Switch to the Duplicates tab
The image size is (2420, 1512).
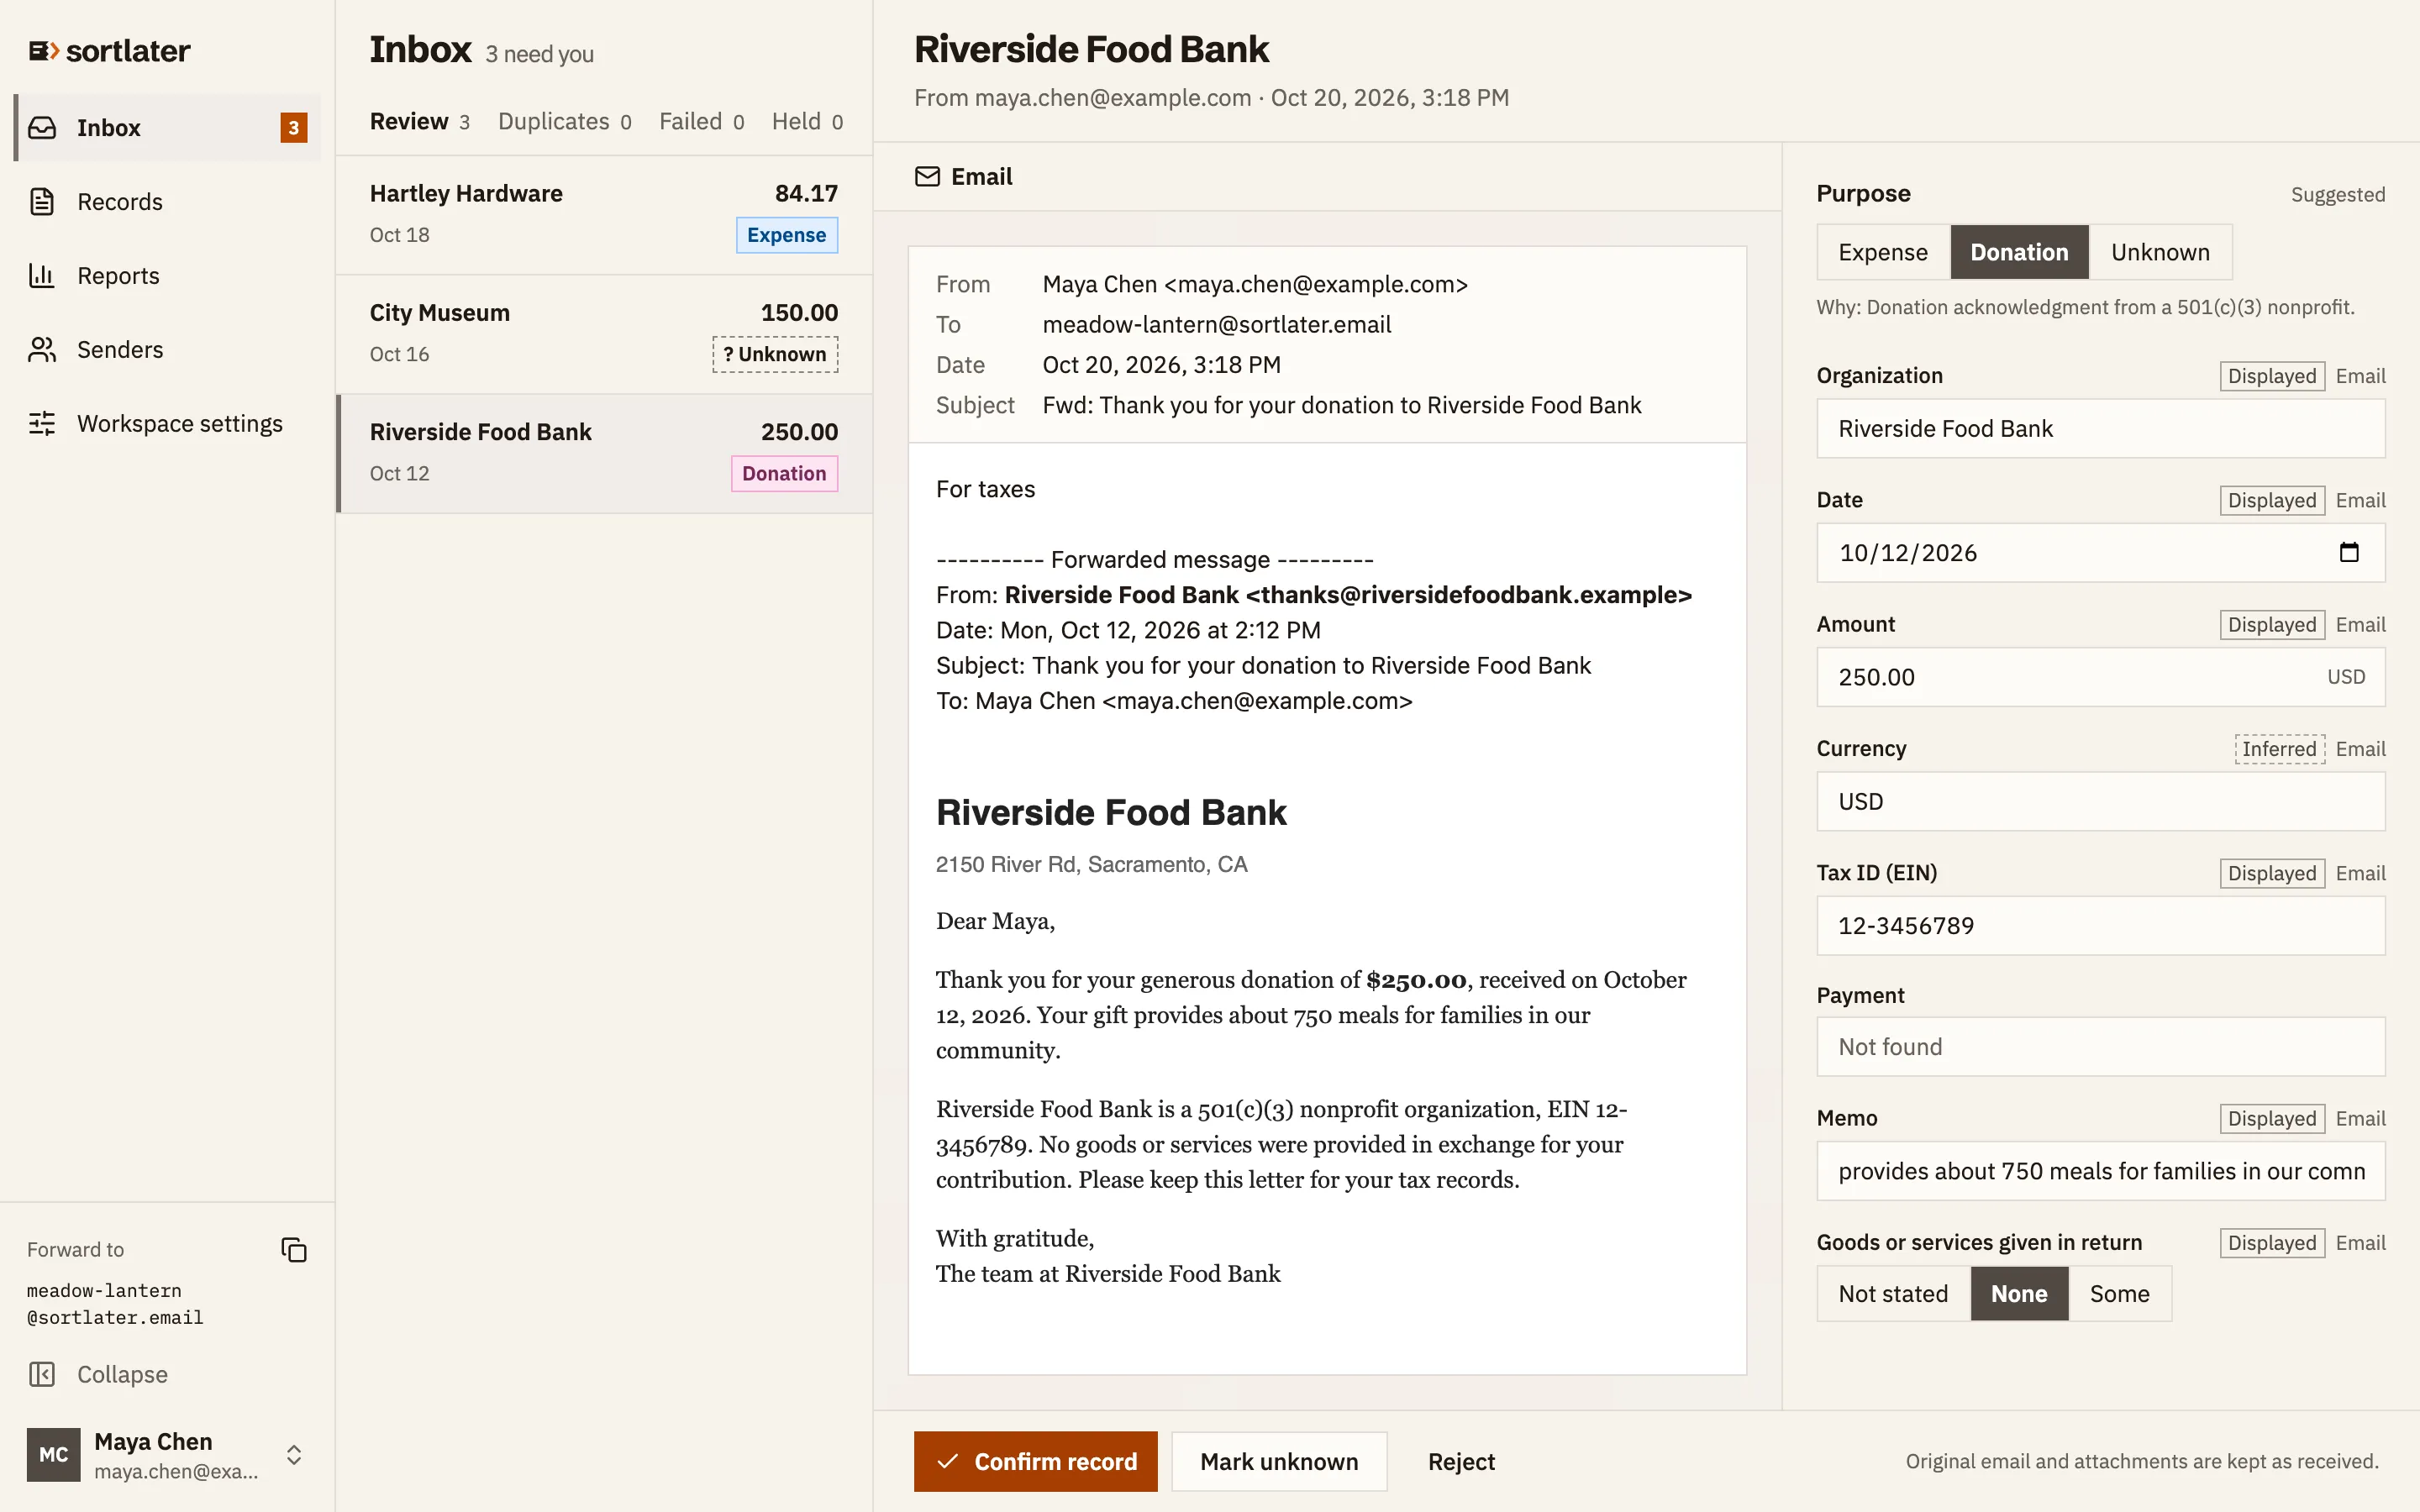[x=565, y=122]
